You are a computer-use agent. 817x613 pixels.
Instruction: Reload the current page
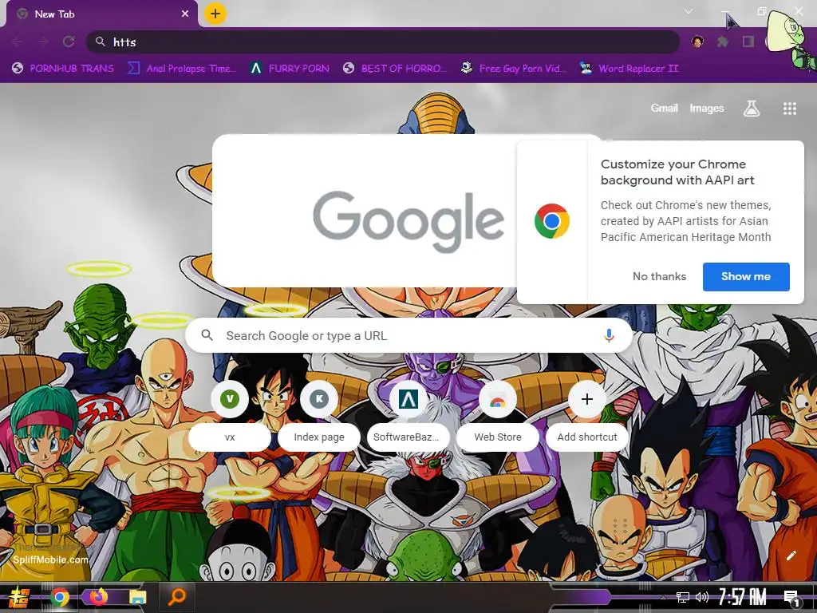pyautogui.click(x=69, y=42)
